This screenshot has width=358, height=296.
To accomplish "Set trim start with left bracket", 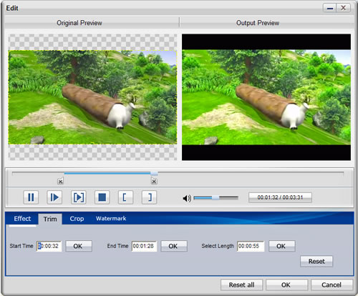I will tap(125, 197).
